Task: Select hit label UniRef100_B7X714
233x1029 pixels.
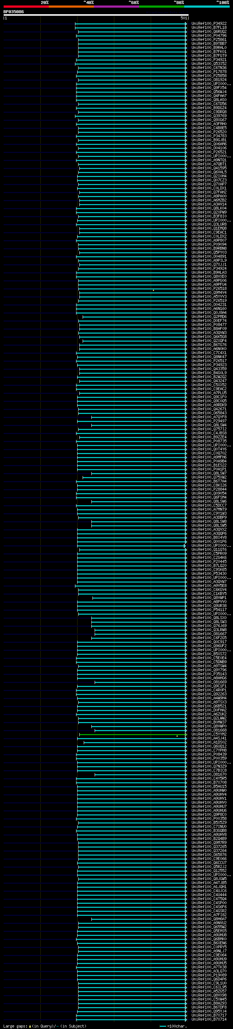Action: pos(209,1019)
